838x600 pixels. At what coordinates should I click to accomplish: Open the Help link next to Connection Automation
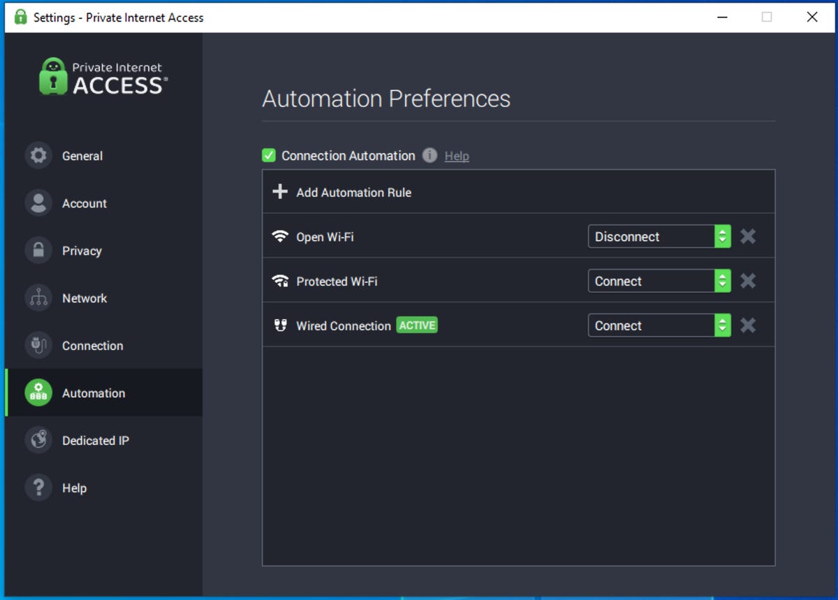click(457, 156)
